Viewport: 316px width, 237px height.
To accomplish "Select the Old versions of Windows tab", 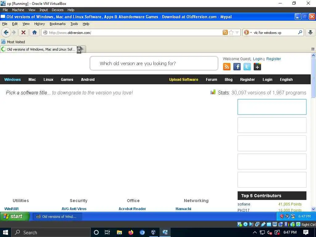I will [39, 49].
